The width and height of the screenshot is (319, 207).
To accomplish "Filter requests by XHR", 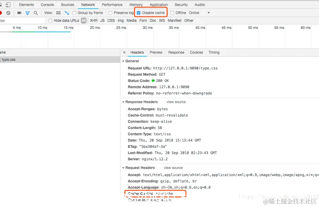I will click(x=94, y=20).
